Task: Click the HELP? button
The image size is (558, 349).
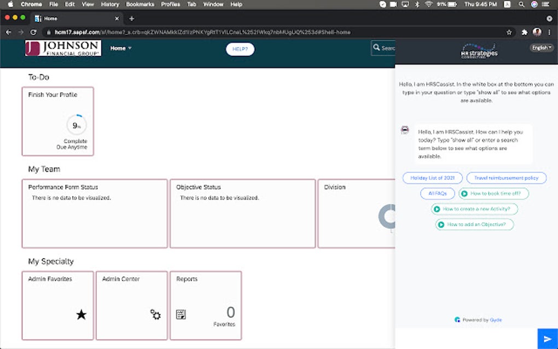Action: (x=240, y=49)
